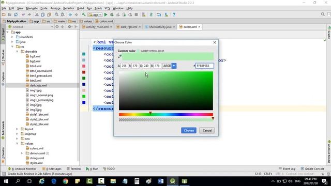Image resolution: width=331 pixels, height=186 pixels.
Task: Pick a color with the eyedropper icon
Action: [x=119, y=56]
